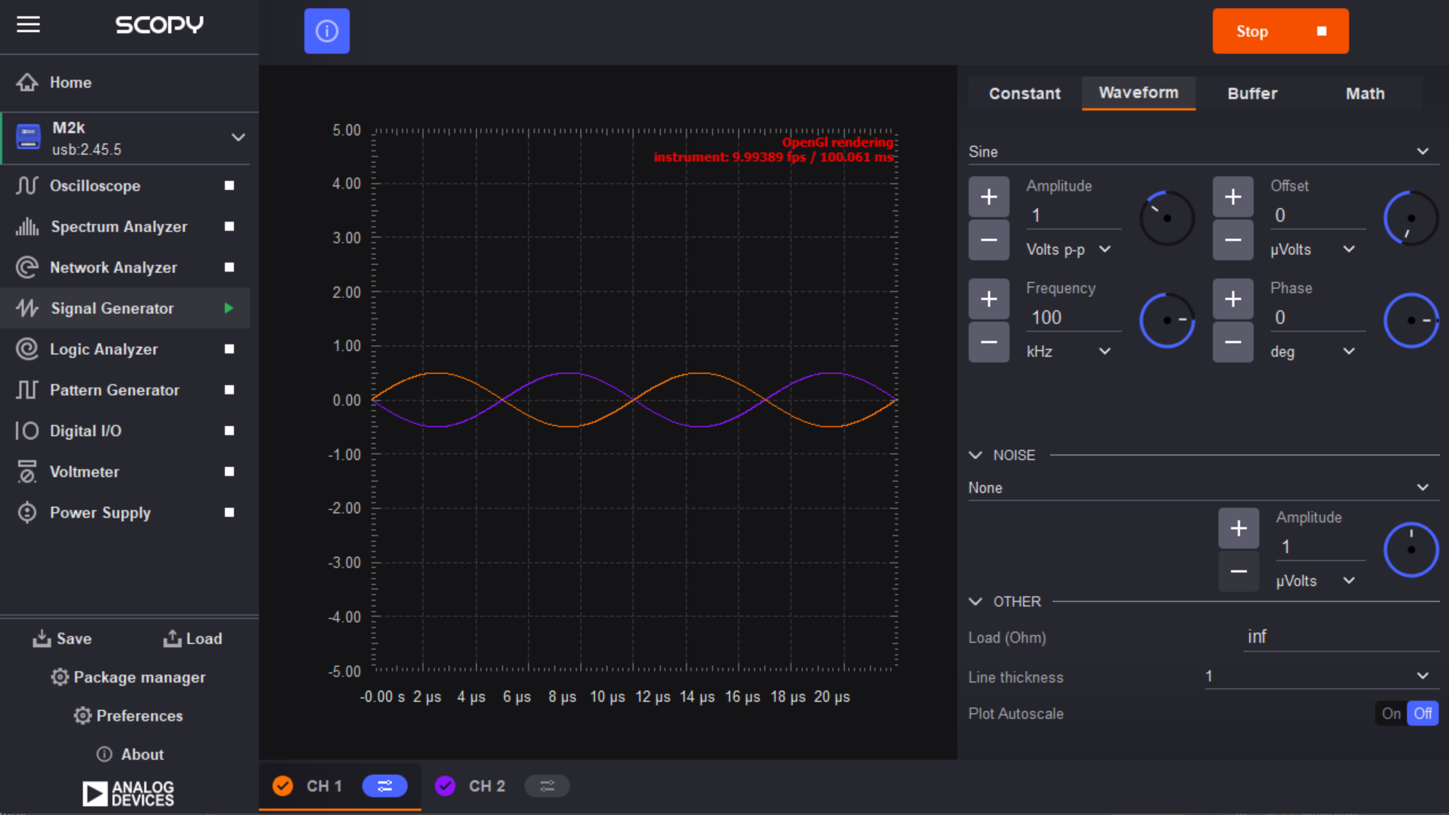Decrease noise Amplitude with minus button

[1239, 571]
